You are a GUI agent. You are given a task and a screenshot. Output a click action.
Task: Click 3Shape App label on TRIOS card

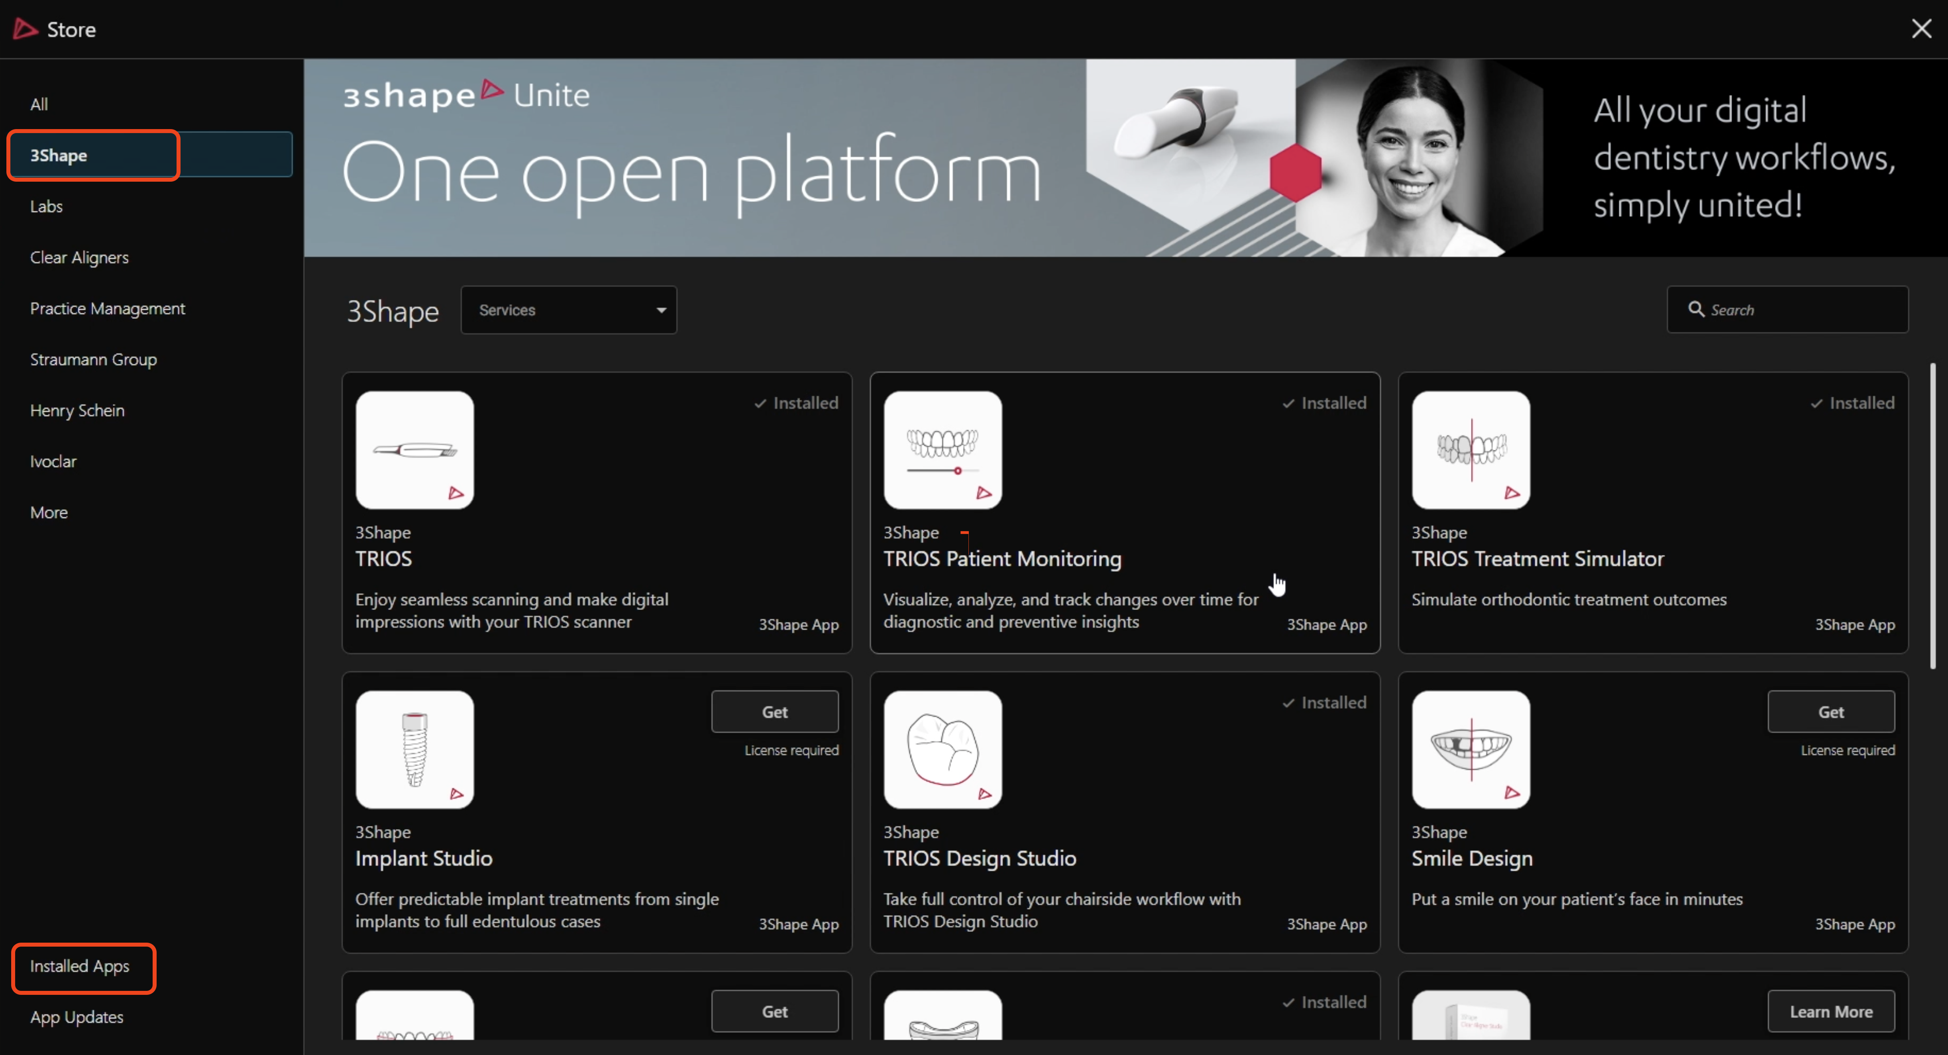point(799,625)
